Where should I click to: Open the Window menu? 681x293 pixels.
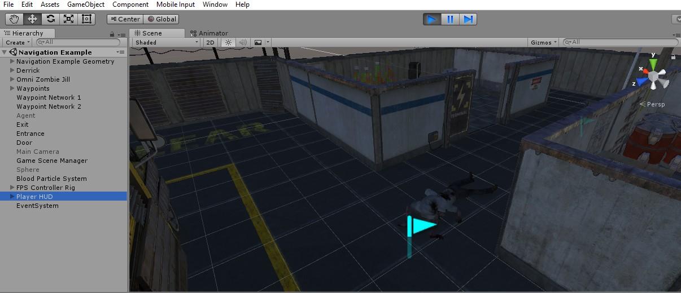click(215, 5)
